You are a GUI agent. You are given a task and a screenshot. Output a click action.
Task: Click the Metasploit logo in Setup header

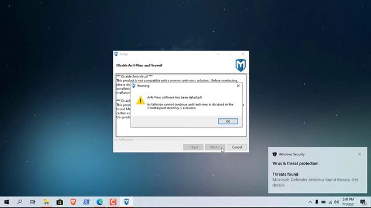point(241,65)
